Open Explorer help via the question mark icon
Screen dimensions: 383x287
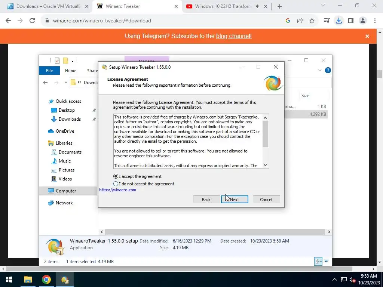coord(328,71)
